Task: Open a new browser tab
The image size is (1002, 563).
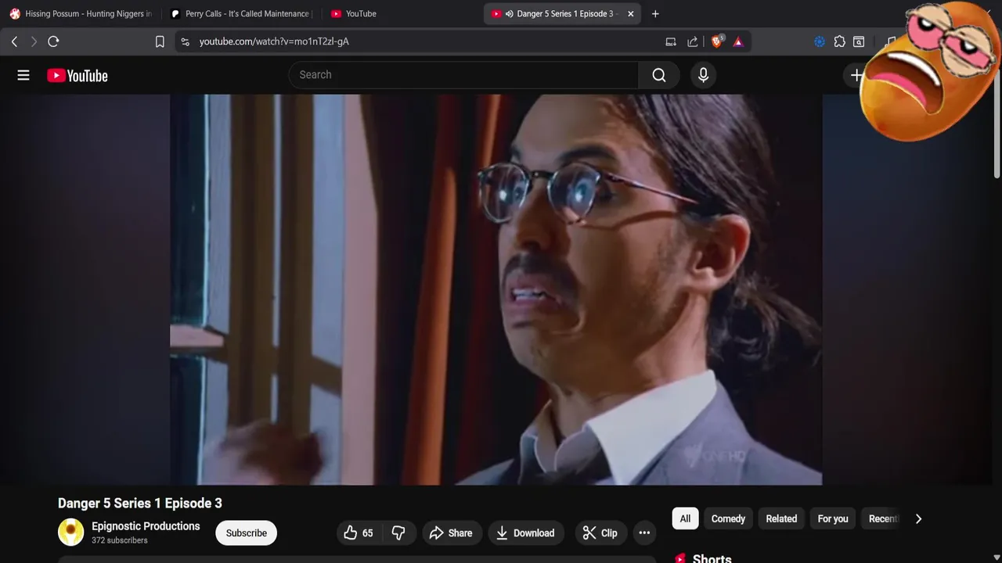Action: [x=655, y=13]
